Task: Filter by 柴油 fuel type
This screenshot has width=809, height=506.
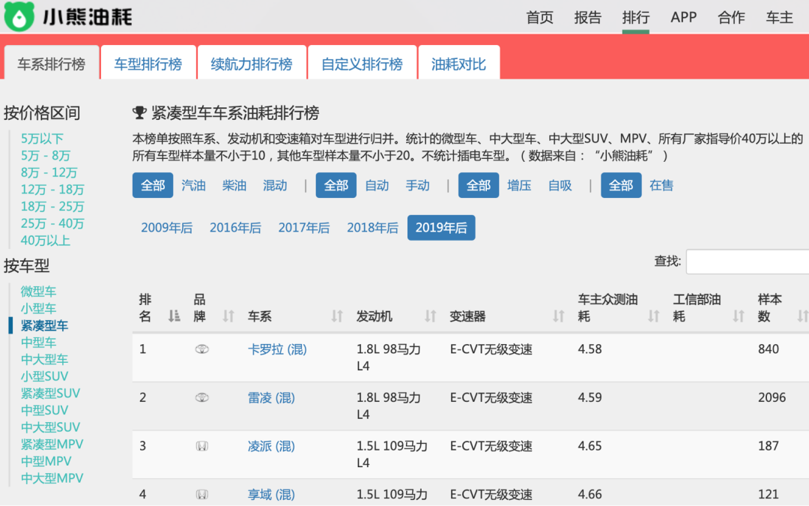Action: (x=234, y=185)
